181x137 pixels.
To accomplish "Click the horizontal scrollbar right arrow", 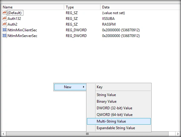I will pos(178,134).
